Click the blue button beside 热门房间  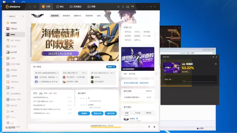pyautogui.click(x=111, y=67)
